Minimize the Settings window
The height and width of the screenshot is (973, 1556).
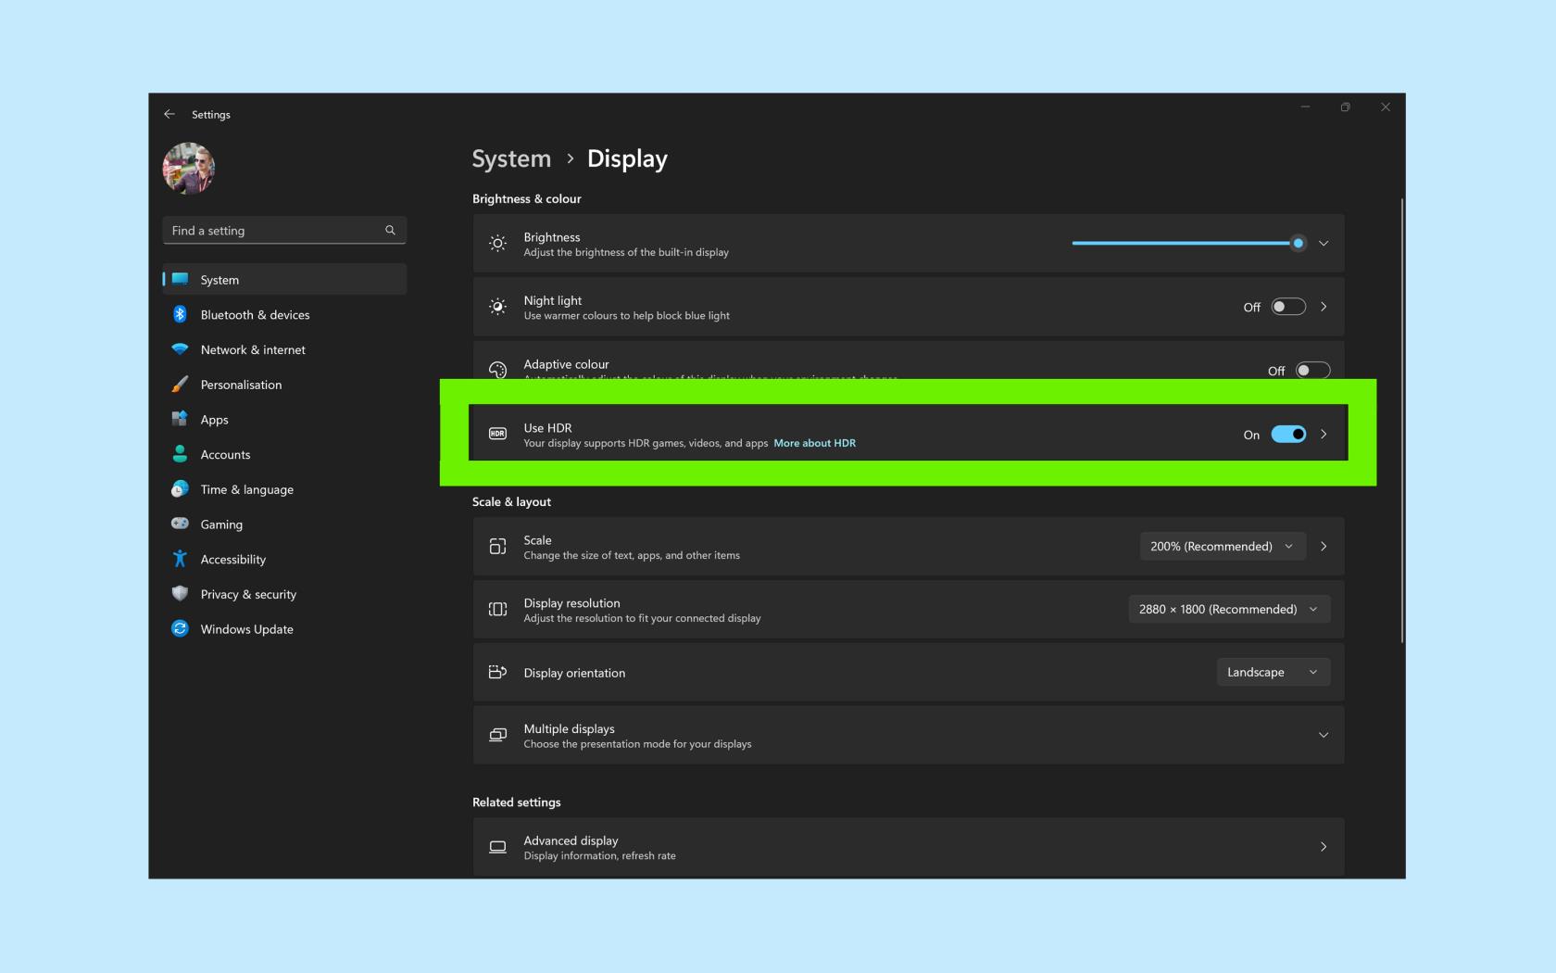click(x=1305, y=107)
